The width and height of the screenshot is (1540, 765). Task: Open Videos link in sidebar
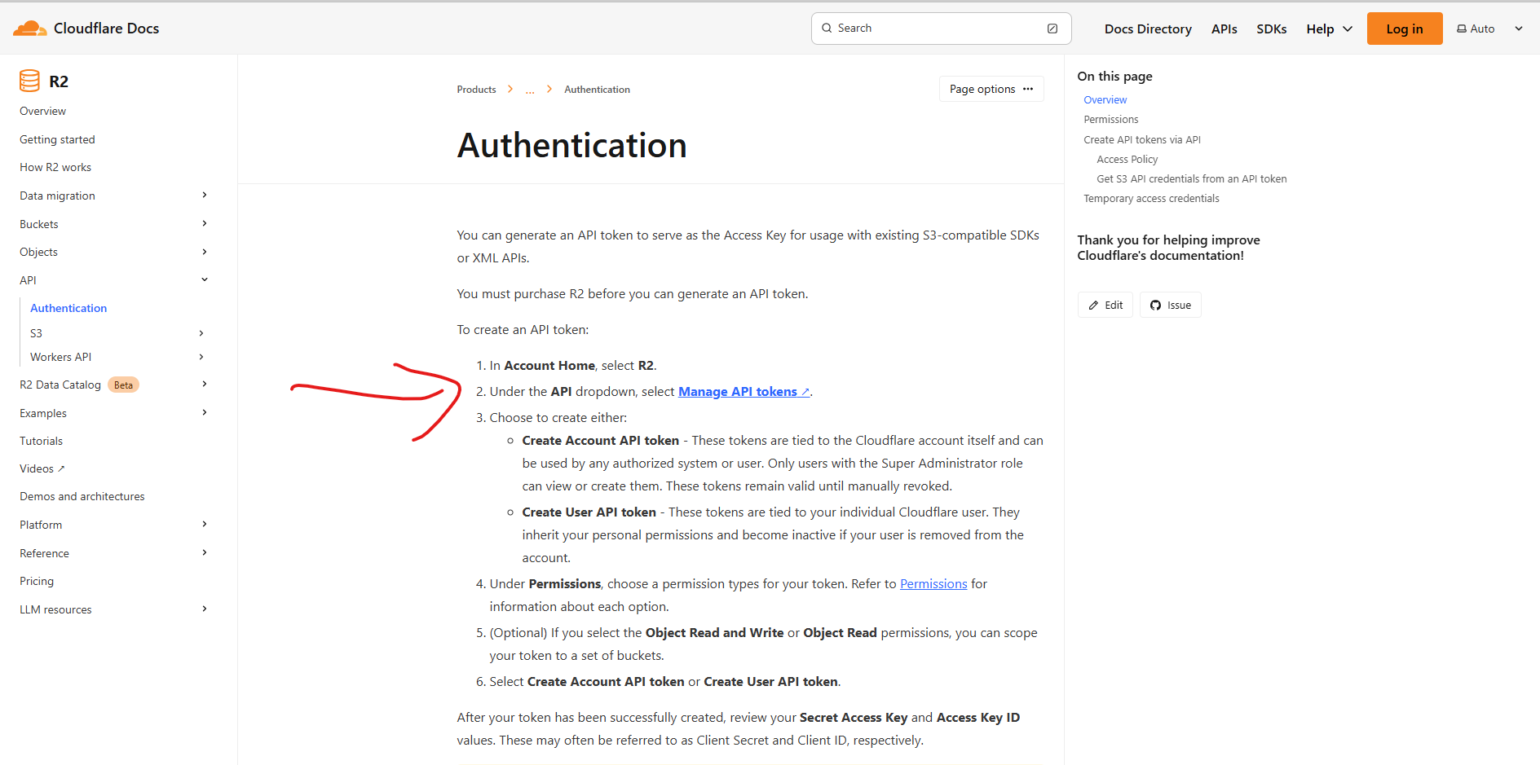pos(42,468)
